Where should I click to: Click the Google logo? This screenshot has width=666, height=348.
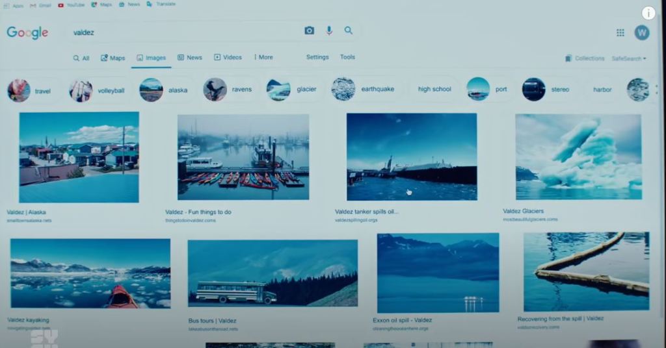[27, 32]
